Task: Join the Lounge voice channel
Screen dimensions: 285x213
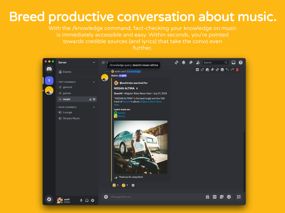Action: (x=67, y=112)
